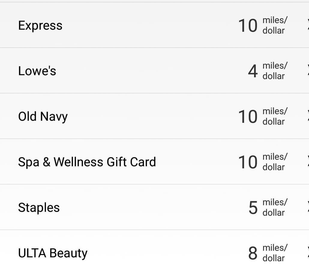This screenshot has height=275, width=309.
Task: Tap the number 5 for Staples
Action: click(x=253, y=208)
